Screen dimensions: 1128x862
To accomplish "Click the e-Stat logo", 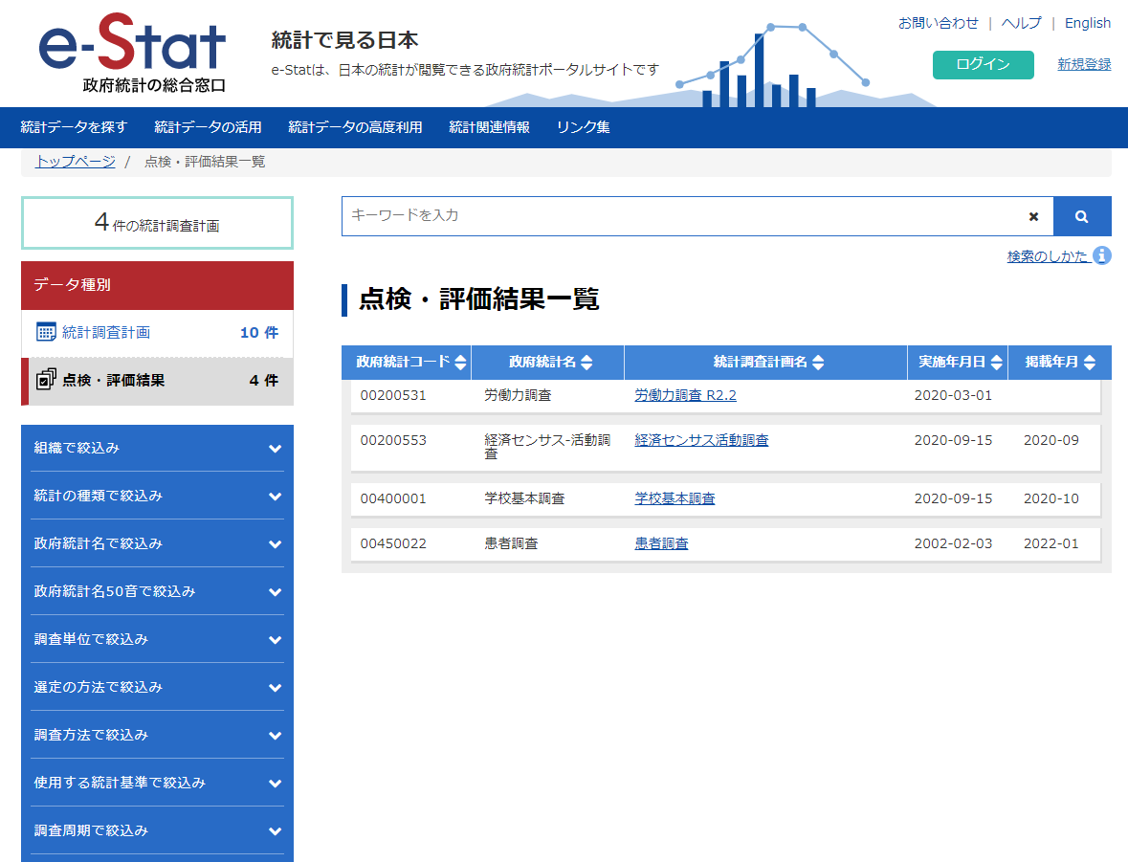I will point(132,54).
